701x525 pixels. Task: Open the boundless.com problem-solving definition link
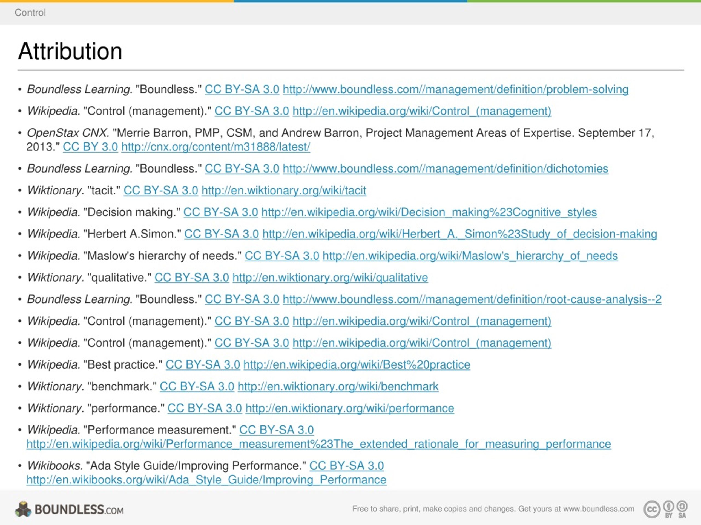pos(455,90)
